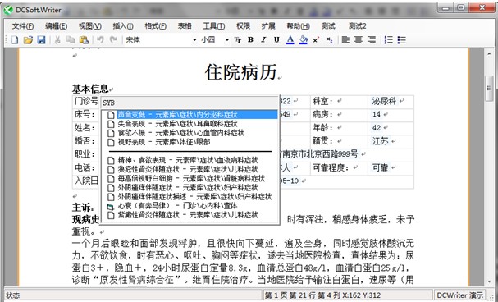Toggle italic formatting
The width and height of the screenshot is (498, 302).
click(263, 40)
